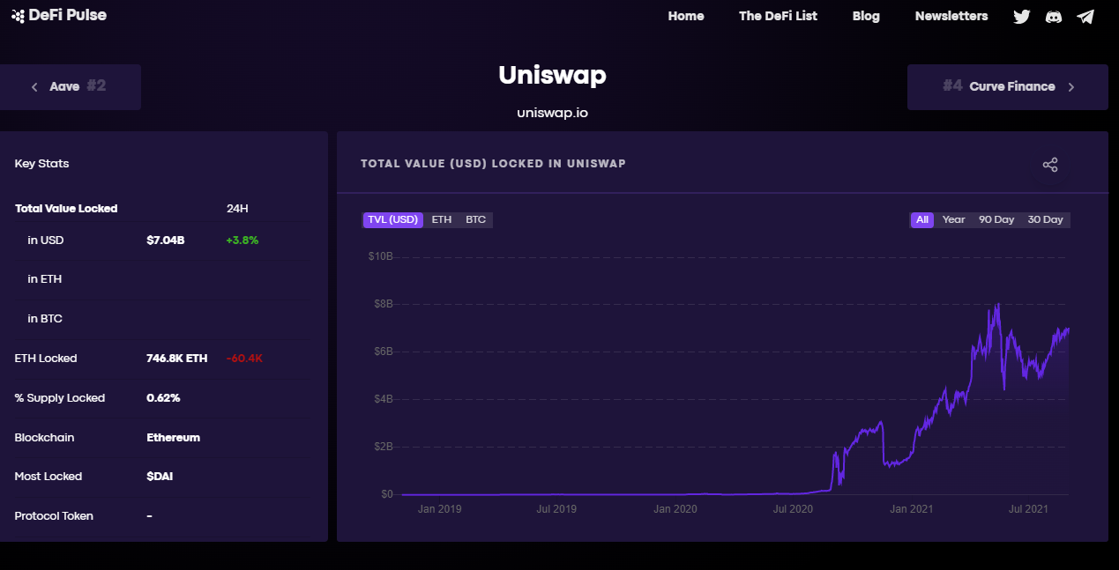Viewport: 1119px width, 570px height.
Task: Click the $10B y-axis label
Action: pos(380,257)
